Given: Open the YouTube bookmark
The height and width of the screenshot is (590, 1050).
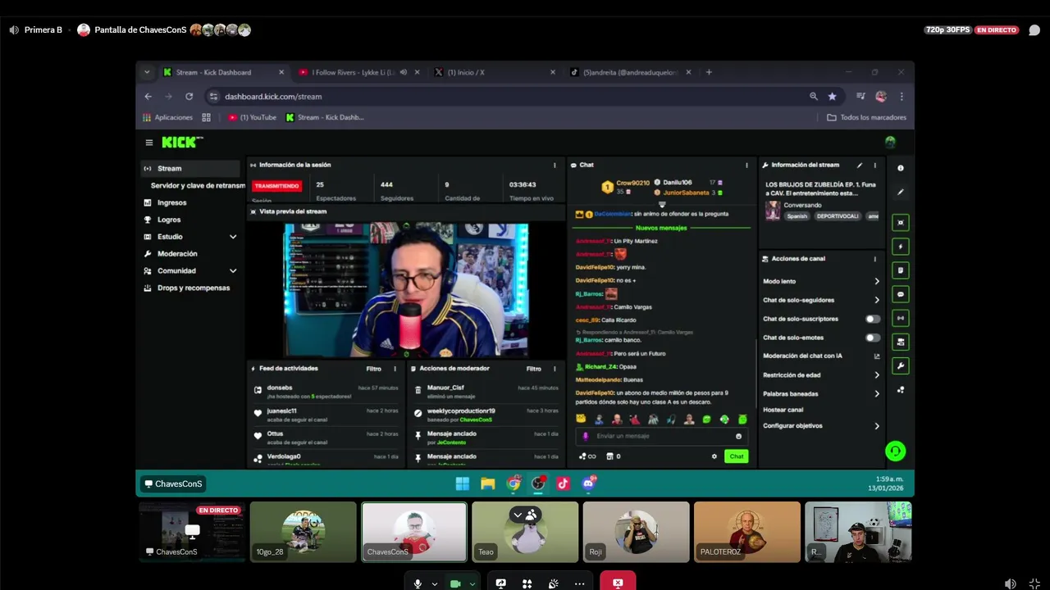Looking at the screenshot, I should click(252, 117).
